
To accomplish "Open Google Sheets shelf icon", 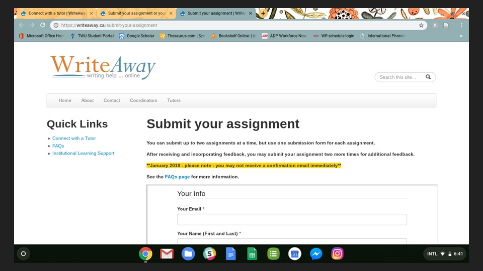I will (252, 254).
